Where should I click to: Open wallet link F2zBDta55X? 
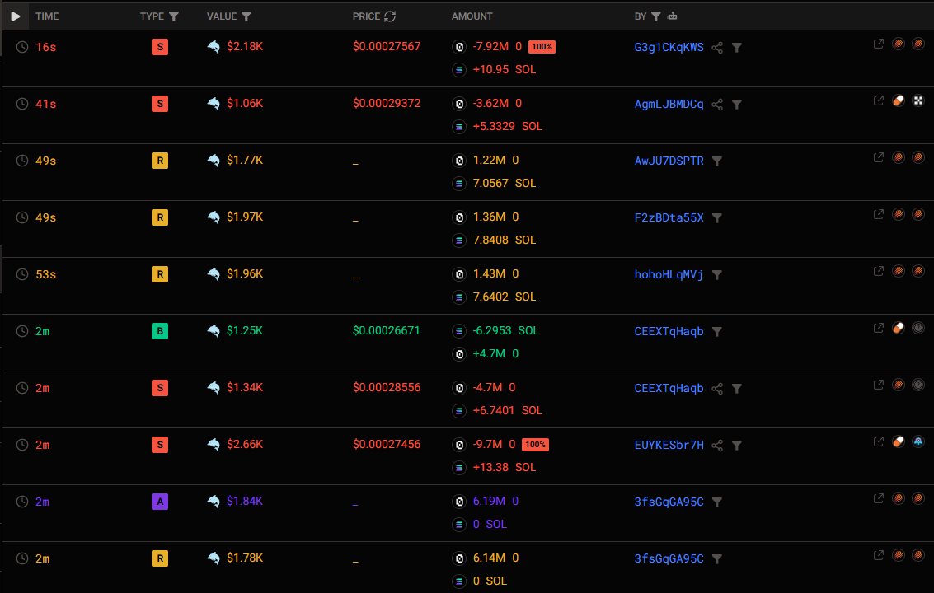click(669, 217)
